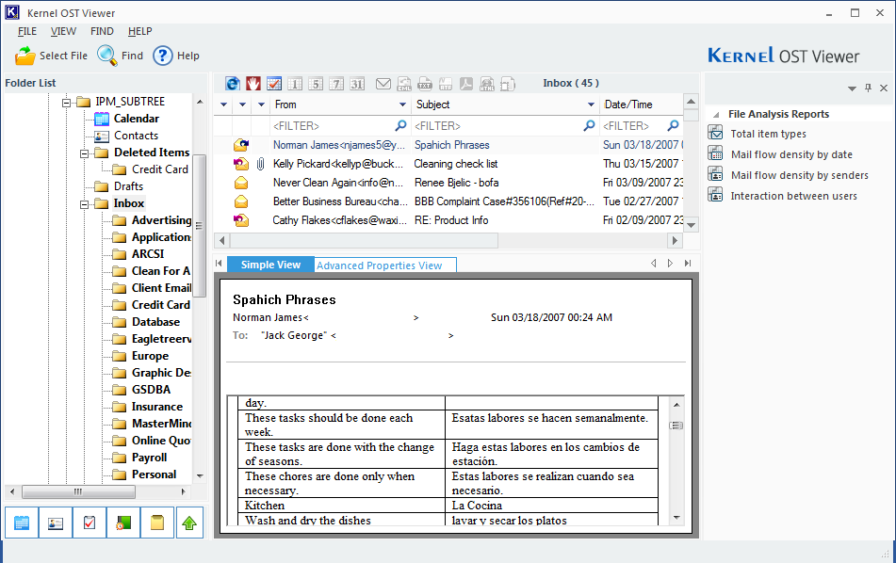Open the Subject column dropdown arrow

click(x=591, y=105)
